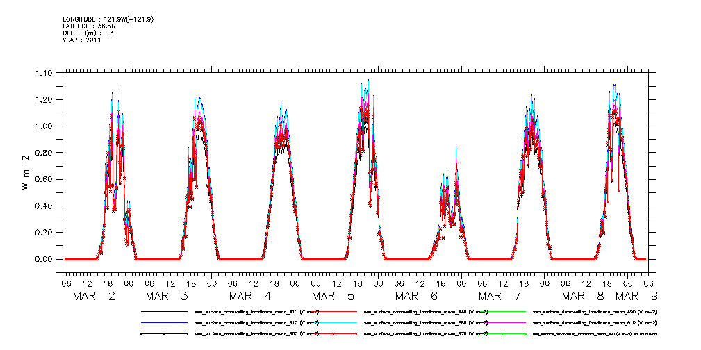Viewport: 701px width, 350px height.
Task: Click the YEAR : 2011 line
Action: click(x=82, y=40)
